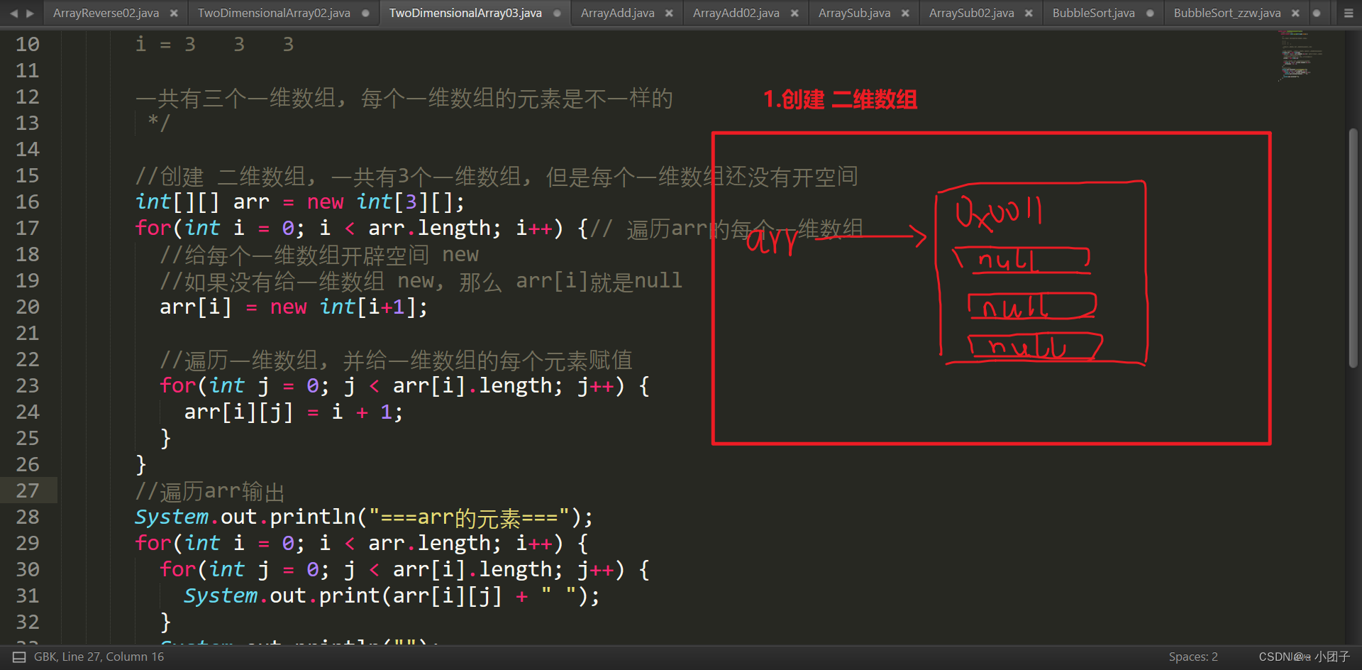The width and height of the screenshot is (1362, 670).
Task: Place cursor in 'int[][] arr = new int[3][];' line
Action: click(x=300, y=202)
